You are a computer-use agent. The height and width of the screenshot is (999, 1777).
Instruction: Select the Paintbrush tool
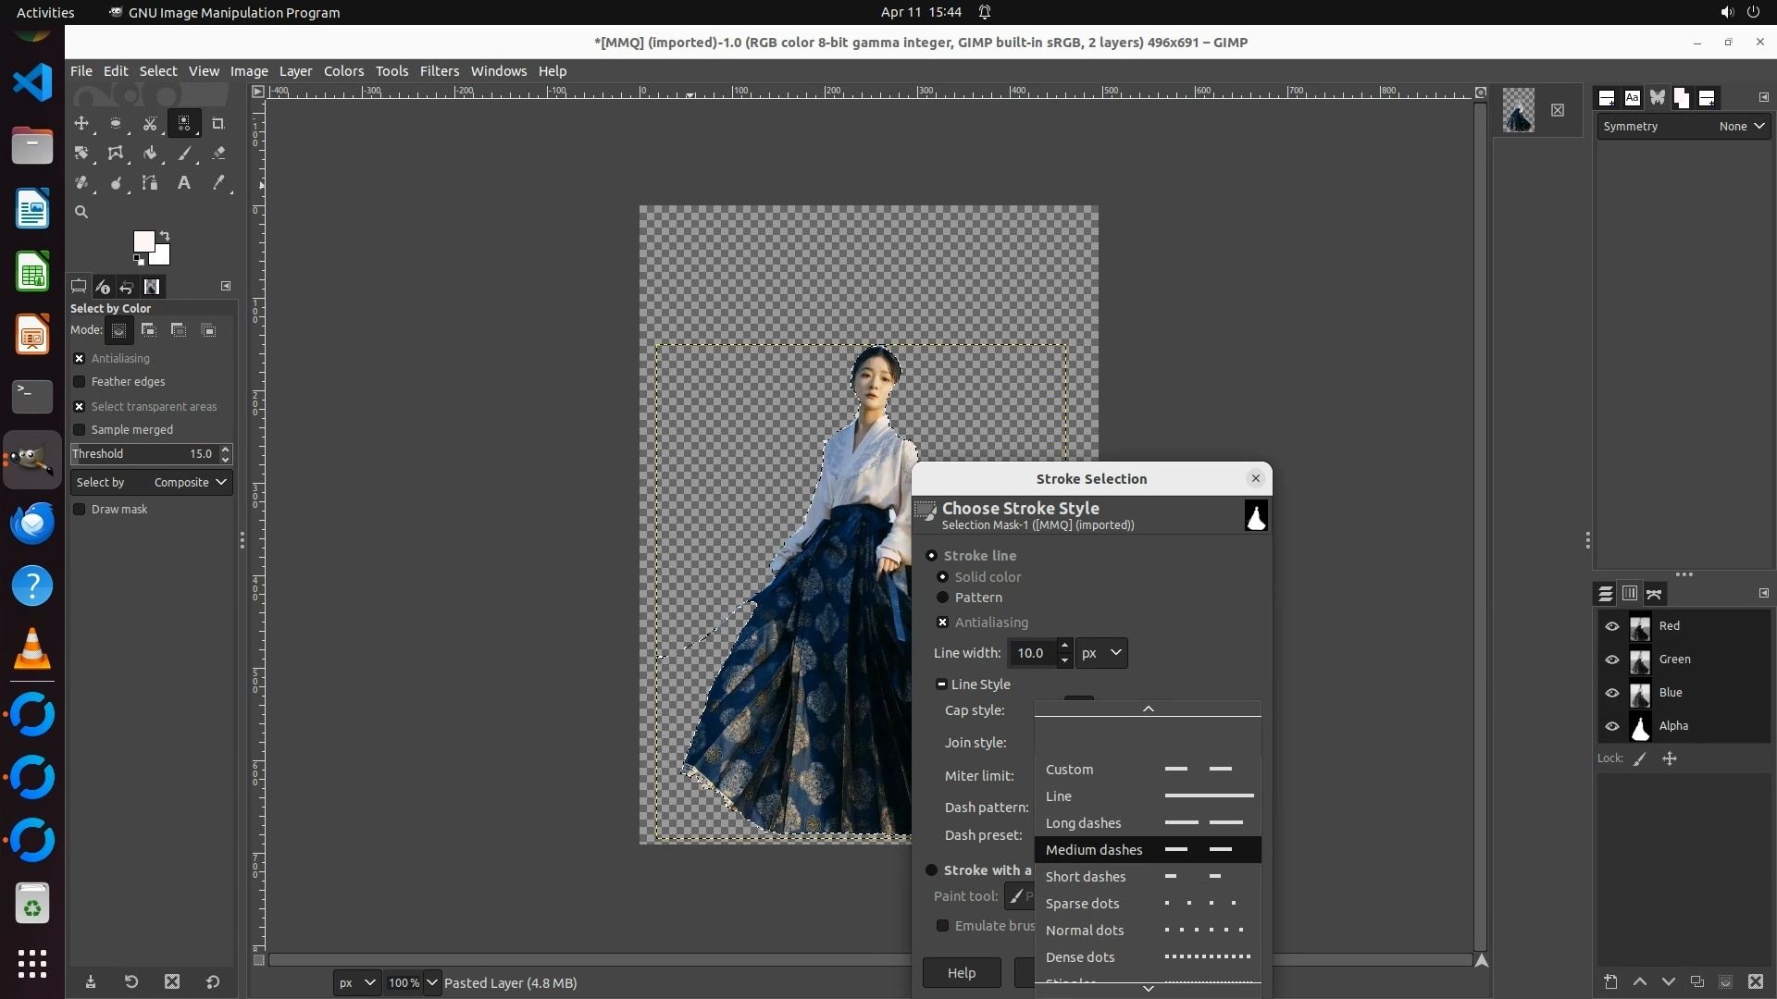184,153
